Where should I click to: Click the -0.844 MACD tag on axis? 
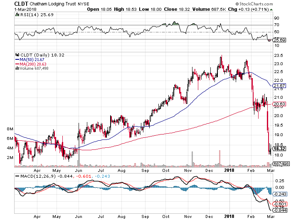[280, 210]
